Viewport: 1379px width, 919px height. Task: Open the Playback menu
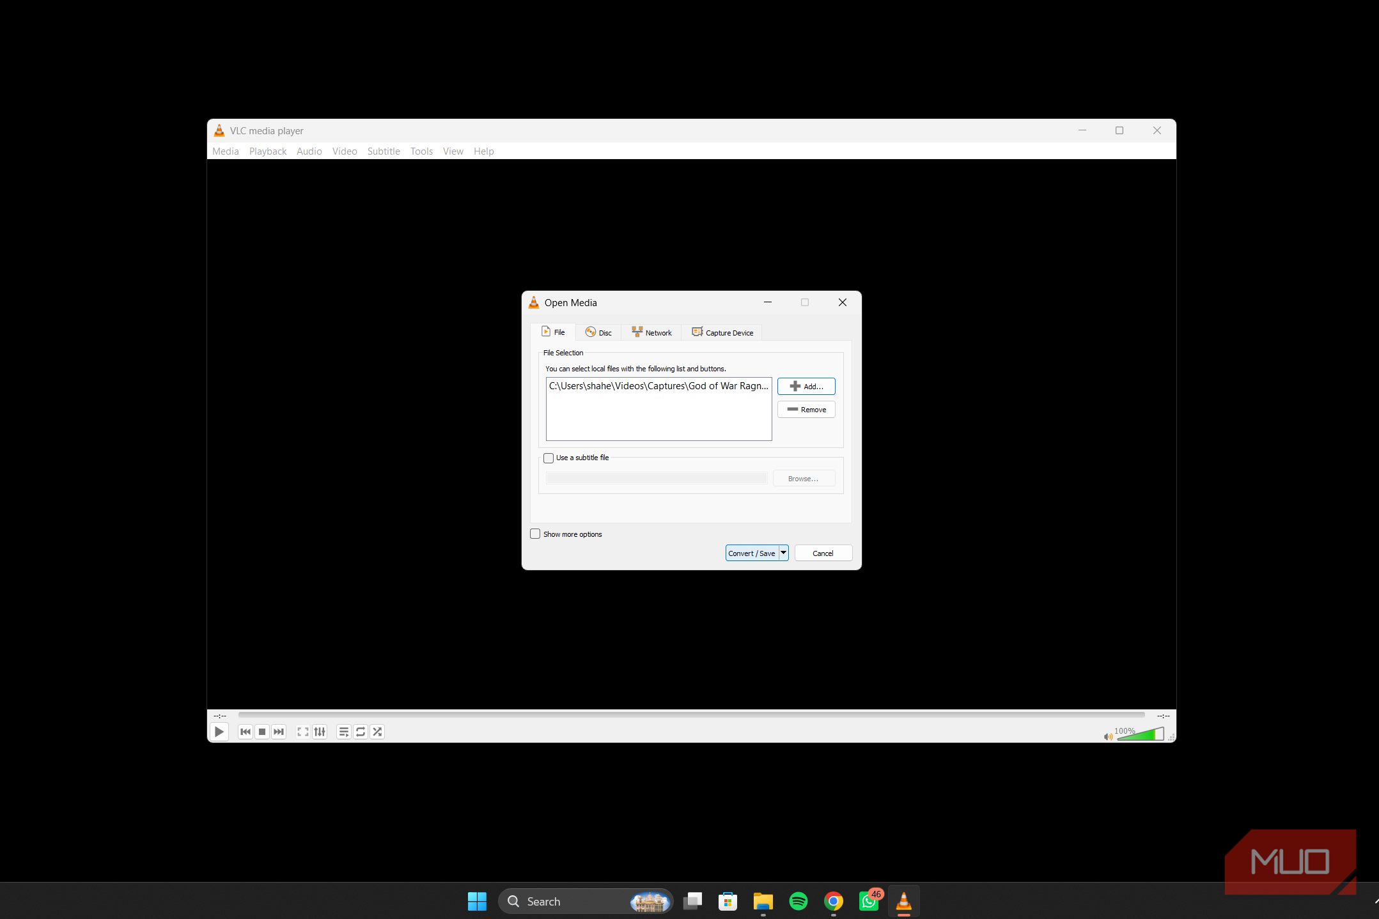tap(268, 151)
